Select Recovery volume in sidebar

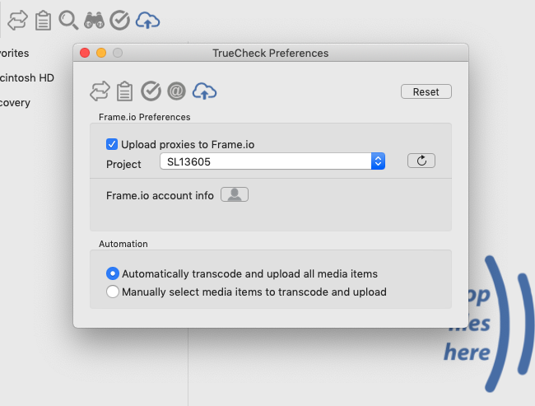[15, 102]
